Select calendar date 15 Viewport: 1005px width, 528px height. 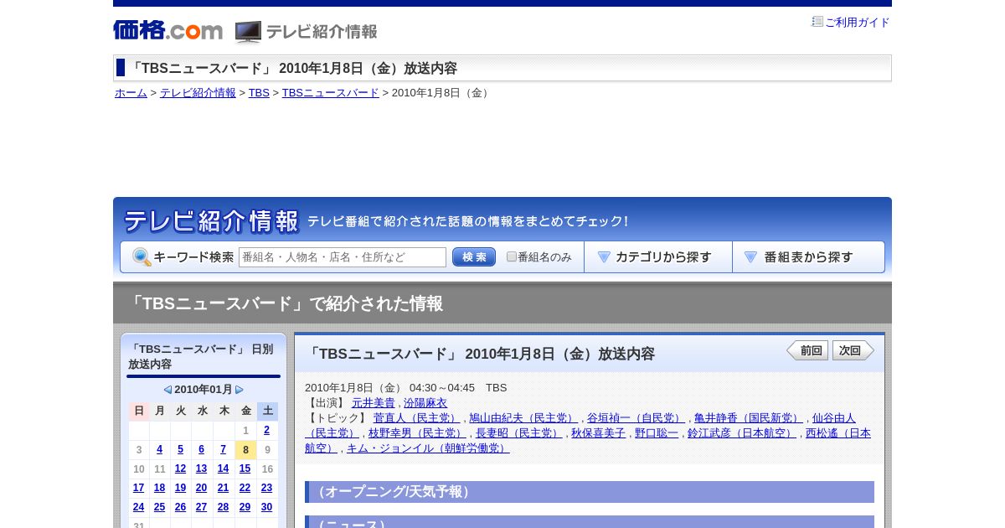[x=245, y=469]
